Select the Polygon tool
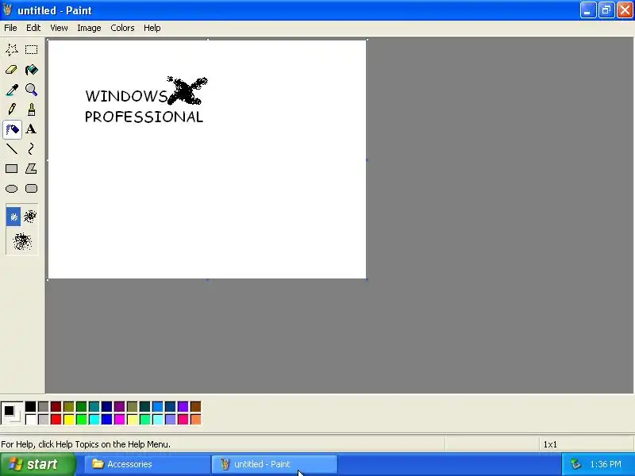This screenshot has height=476, width=635. [31, 169]
